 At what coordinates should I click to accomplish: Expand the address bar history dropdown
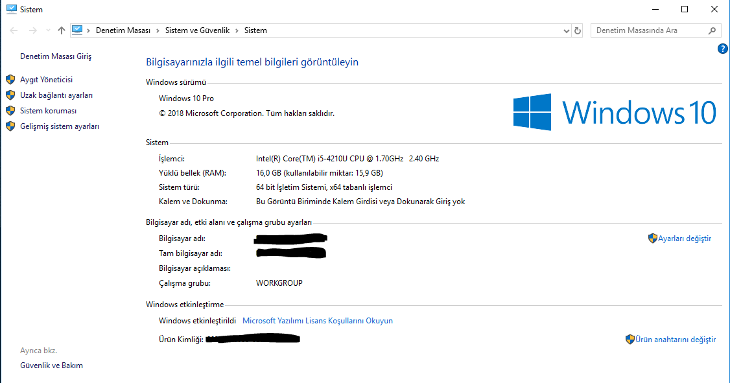(x=566, y=30)
